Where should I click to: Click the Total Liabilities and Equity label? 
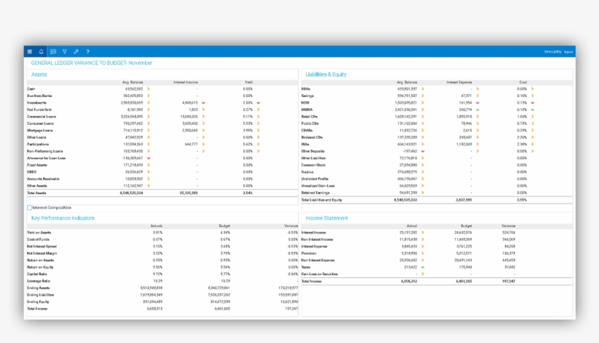click(321, 200)
